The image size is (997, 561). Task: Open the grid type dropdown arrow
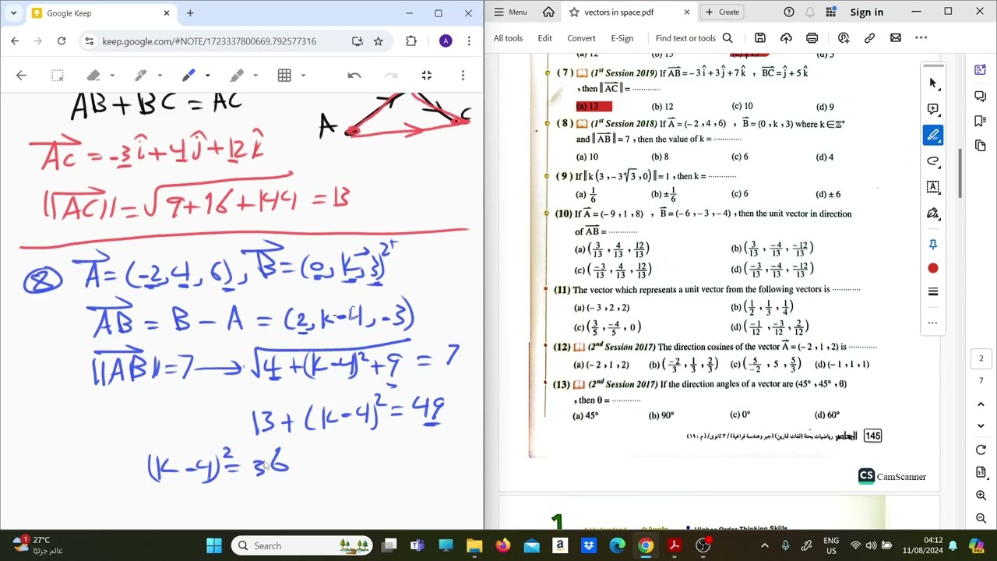[x=303, y=76]
